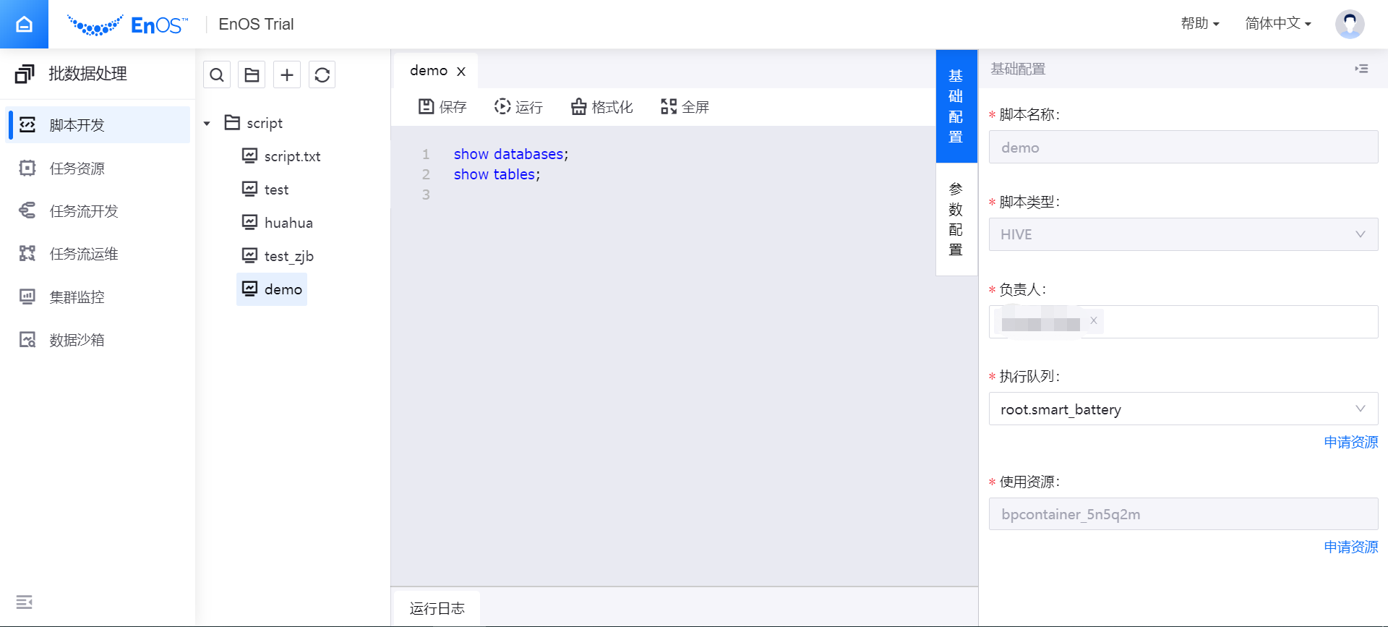
Task: Click the 批数据处理 module icon
Action: coord(25,74)
